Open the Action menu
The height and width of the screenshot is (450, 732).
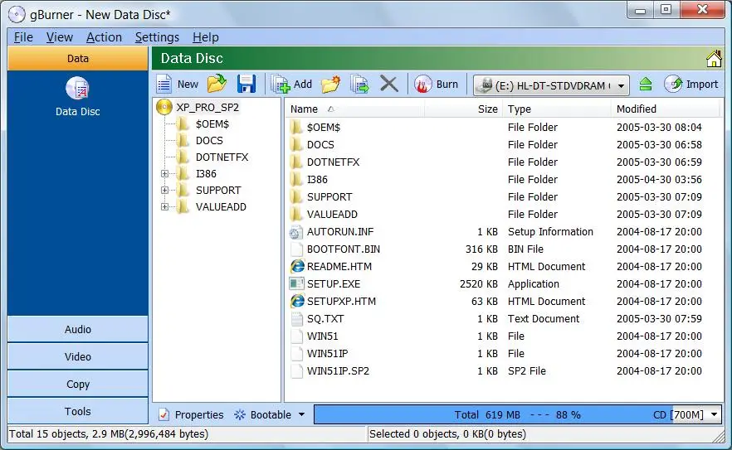[x=104, y=37]
